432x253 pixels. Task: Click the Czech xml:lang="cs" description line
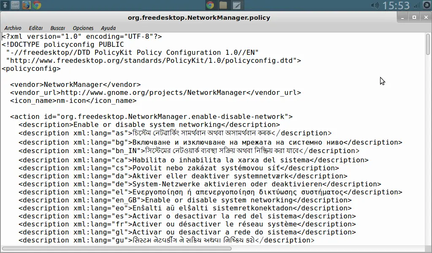pyautogui.click(x=179, y=168)
